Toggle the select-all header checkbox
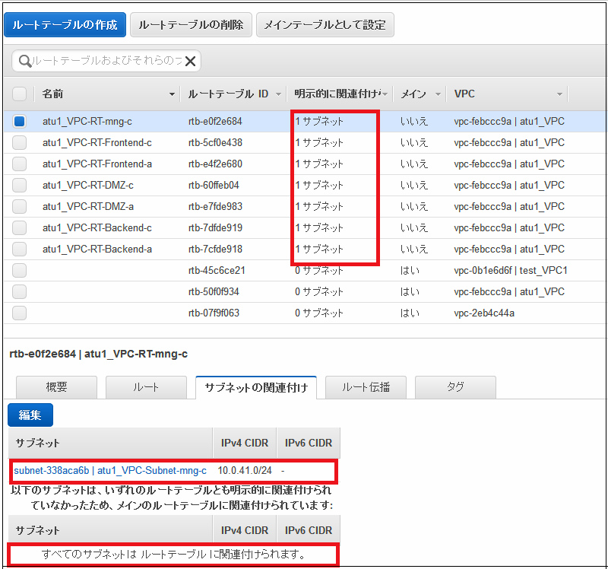 (19, 94)
